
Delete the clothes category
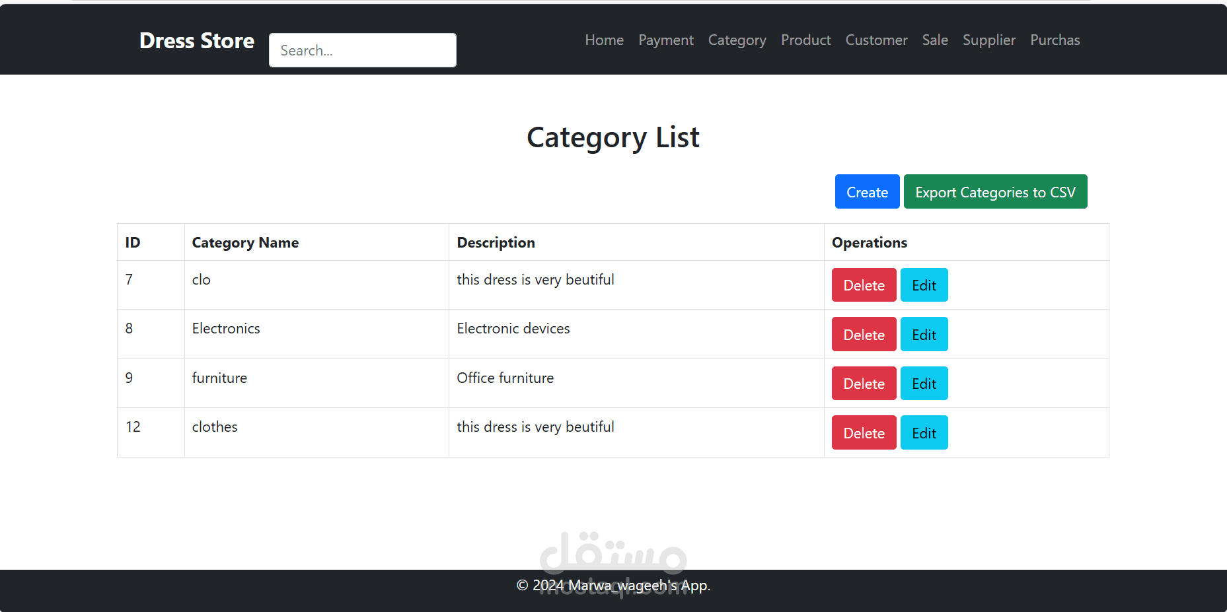[x=864, y=433]
